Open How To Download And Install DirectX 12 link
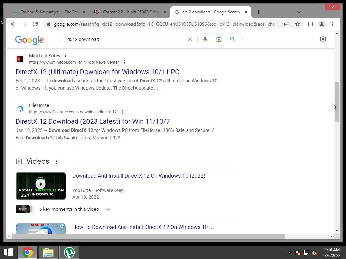 [x=143, y=227]
